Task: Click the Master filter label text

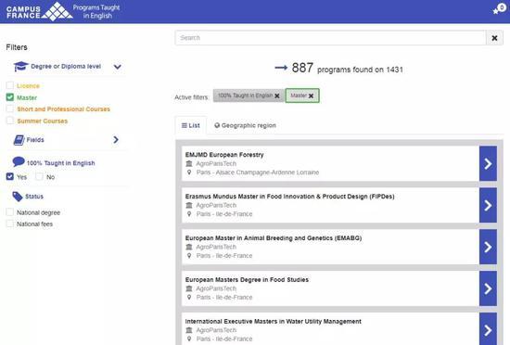Action: [x=27, y=97]
